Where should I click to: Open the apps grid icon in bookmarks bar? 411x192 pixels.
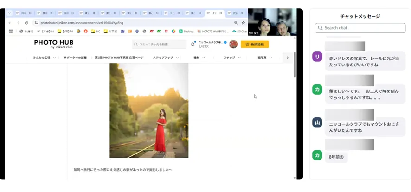[x=11, y=31]
